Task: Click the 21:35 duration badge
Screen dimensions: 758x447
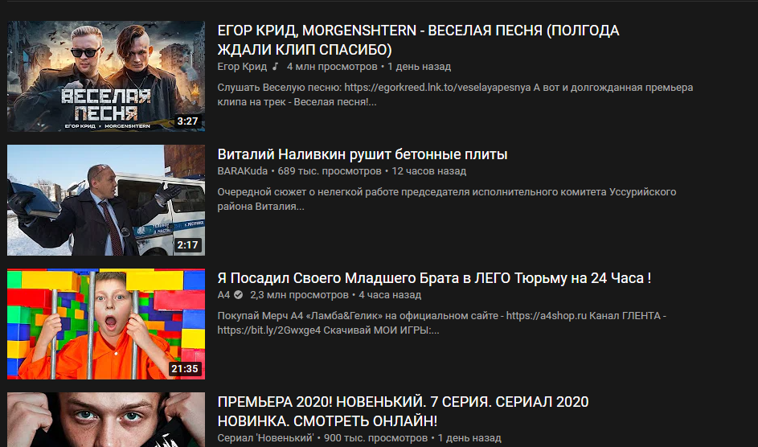Action: (185, 369)
